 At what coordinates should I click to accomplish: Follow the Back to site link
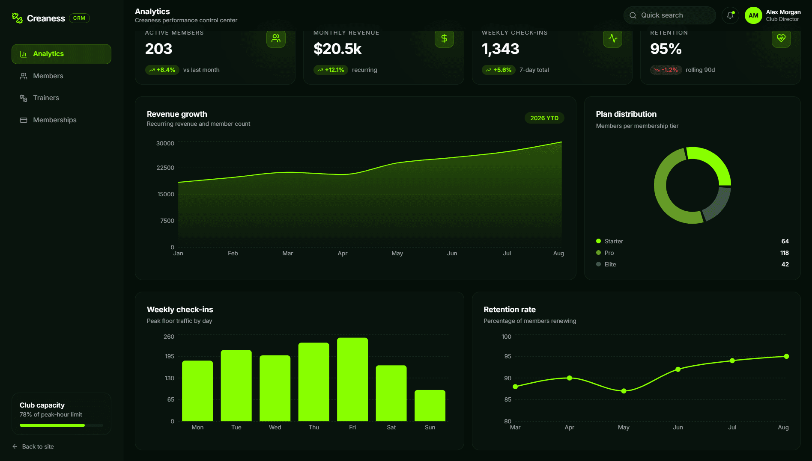33,446
